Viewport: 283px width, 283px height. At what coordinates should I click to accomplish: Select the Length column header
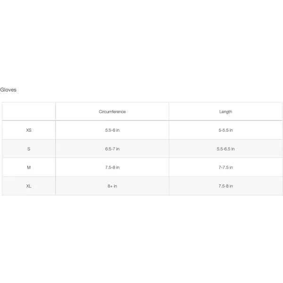tap(225, 112)
